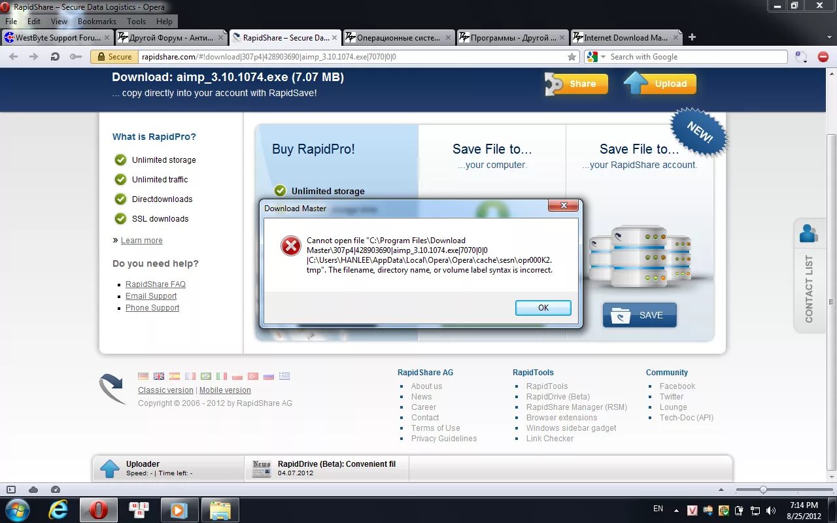Viewport: 837px width, 523px height.
Task: Click the Opera Link cloud icon
Action: point(33,490)
